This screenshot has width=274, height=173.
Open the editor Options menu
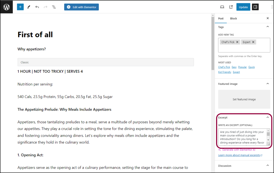[272, 7]
